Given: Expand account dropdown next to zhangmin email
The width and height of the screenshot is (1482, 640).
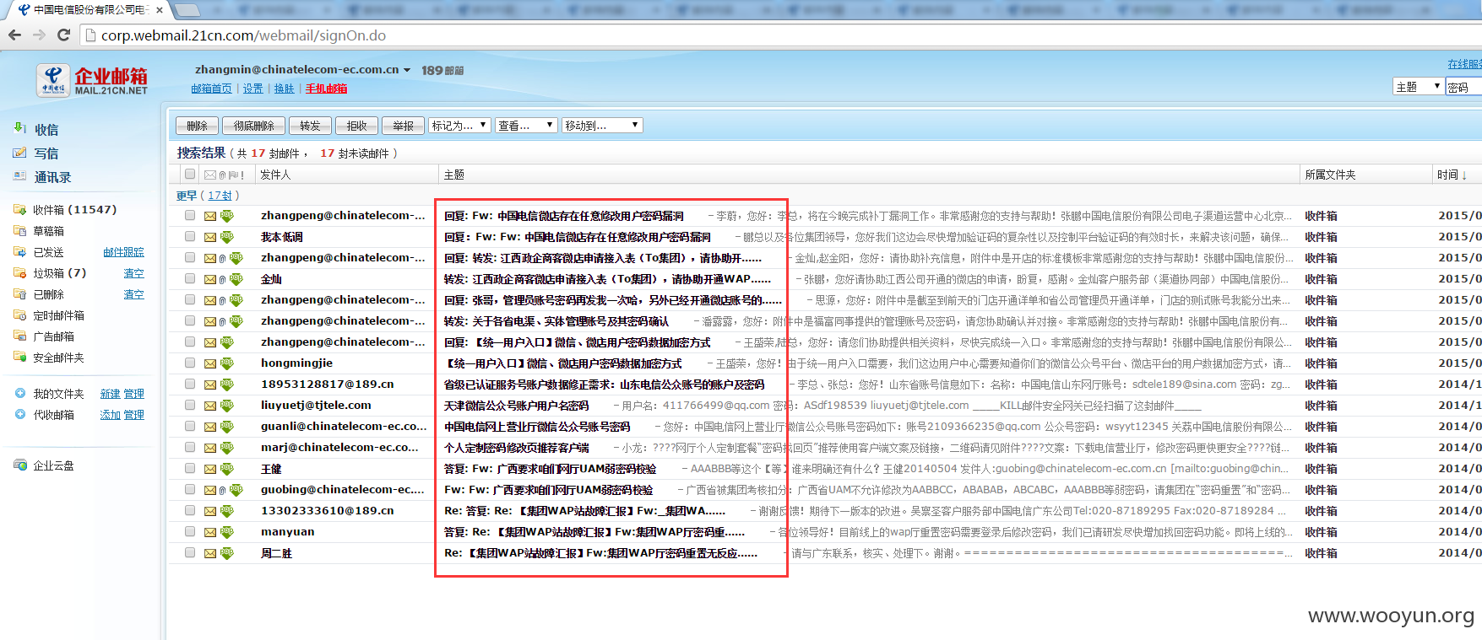Looking at the screenshot, I should 407,70.
